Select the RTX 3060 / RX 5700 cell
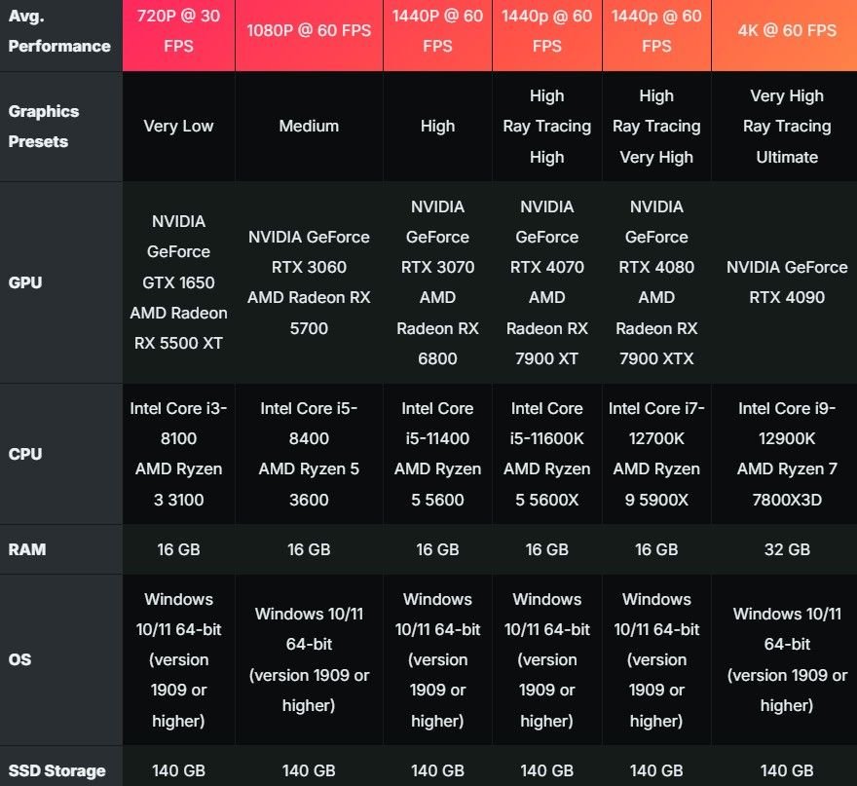 (x=309, y=282)
